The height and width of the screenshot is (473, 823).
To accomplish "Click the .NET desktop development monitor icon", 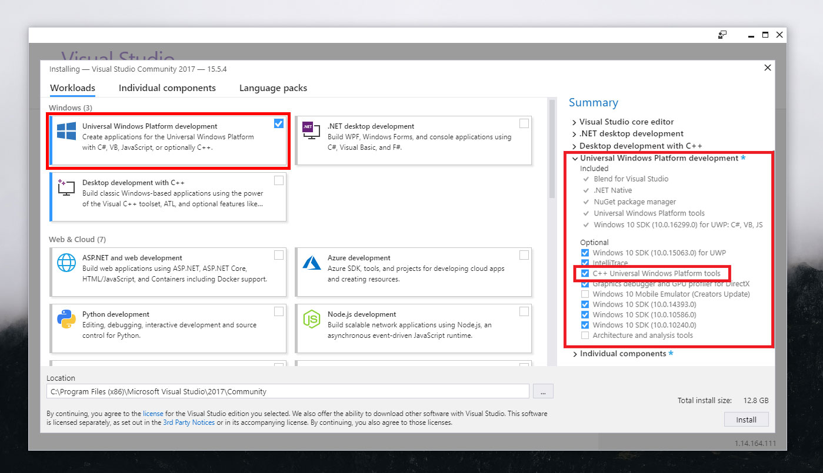I will point(311,129).
